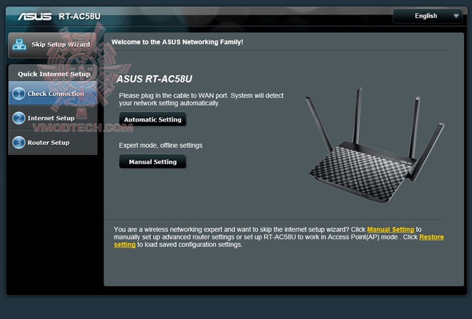Click the Welcome to ASUS Networking Family heading
The height and width of the screenshot is (319, 472).
click(177, 42)
